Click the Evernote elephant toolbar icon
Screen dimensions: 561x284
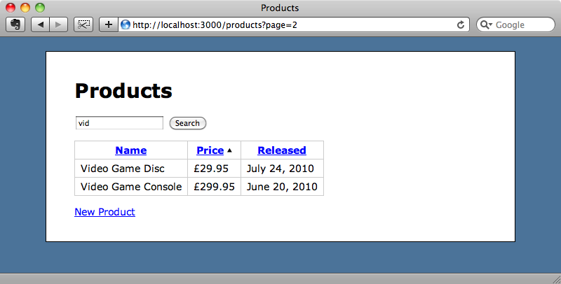(15, 24)
